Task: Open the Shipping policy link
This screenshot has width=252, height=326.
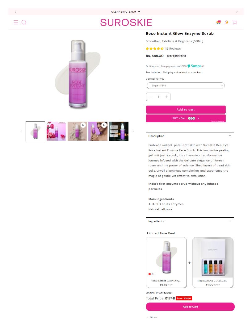Action: [x=168, y=72]
